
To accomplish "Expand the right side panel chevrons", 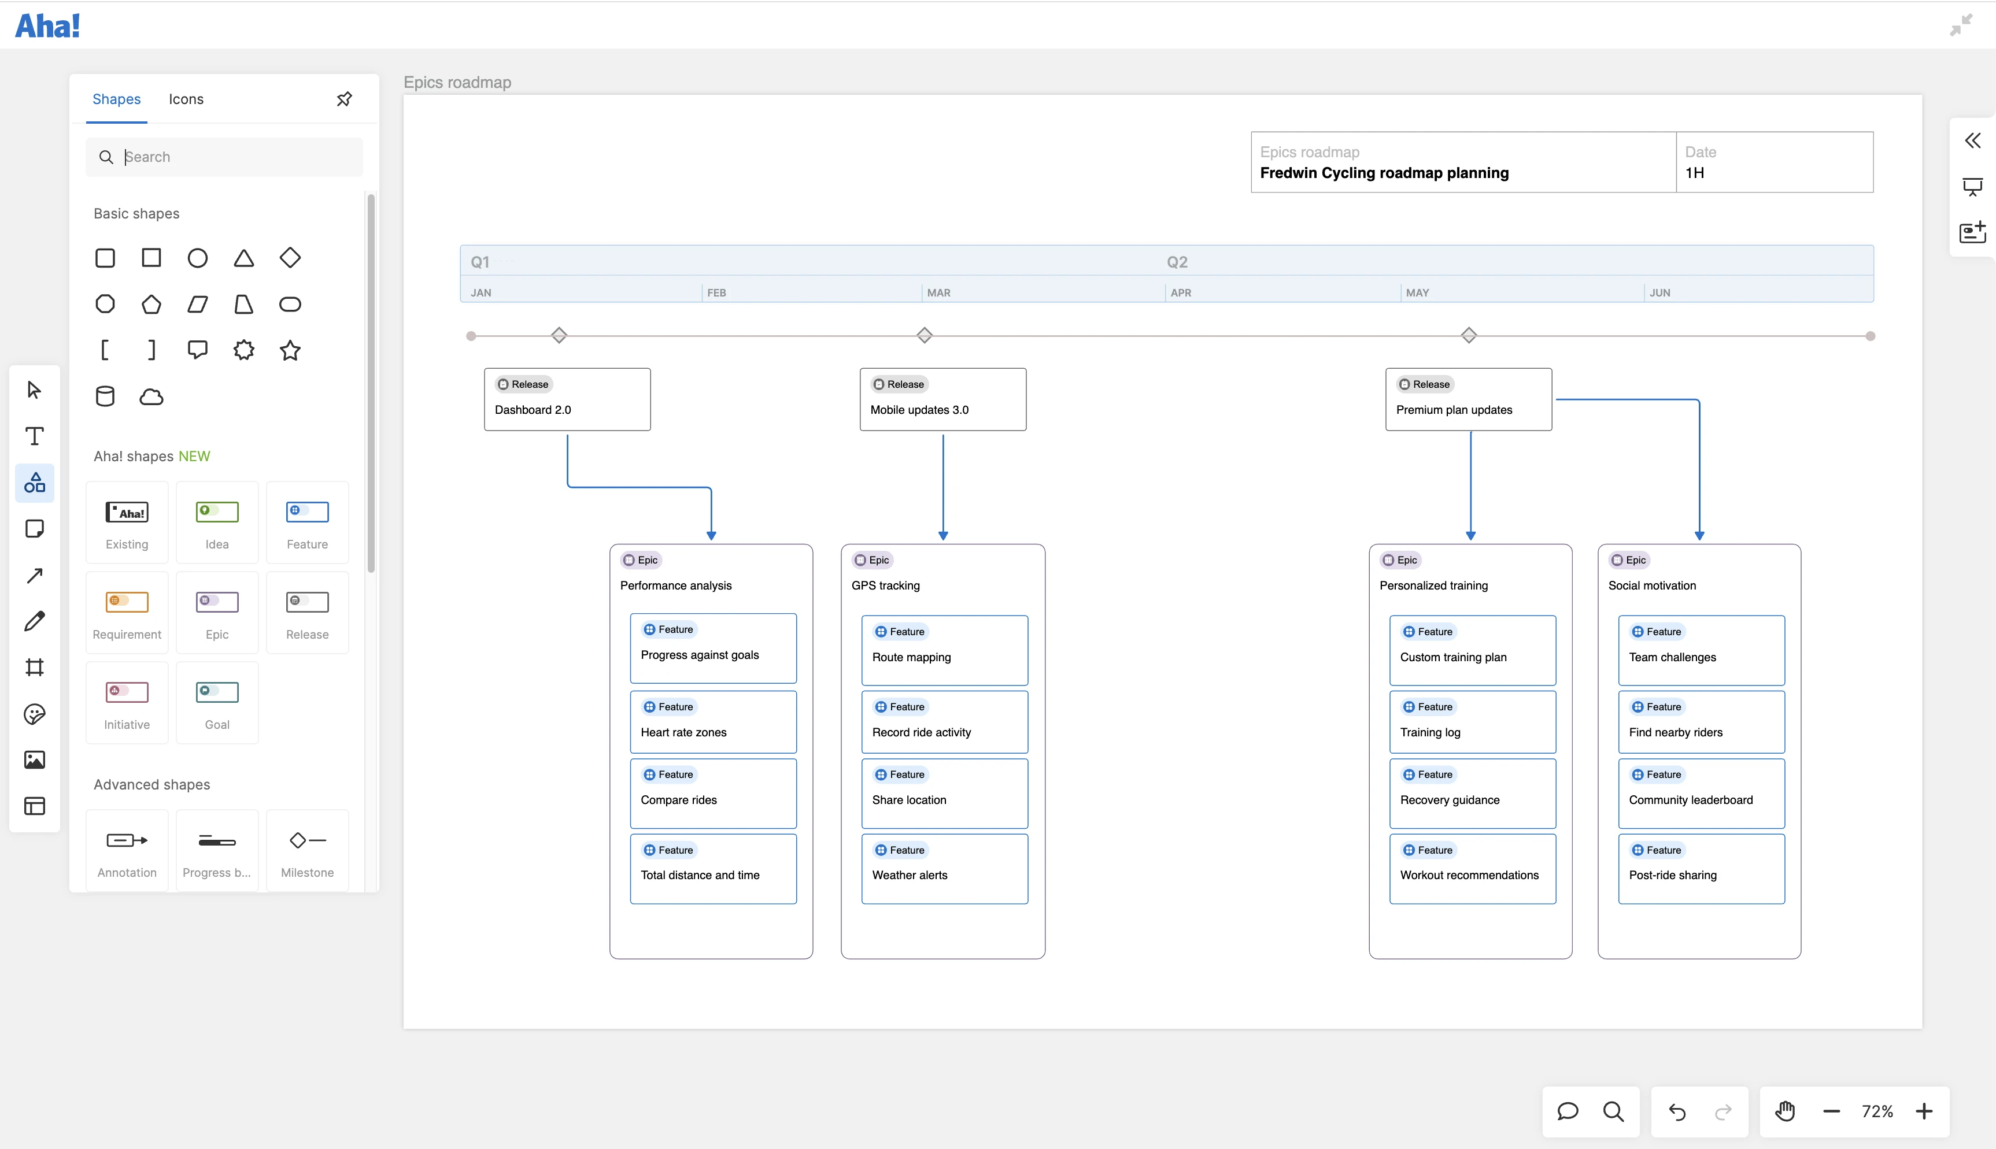I will click(x=1972, y=140).
